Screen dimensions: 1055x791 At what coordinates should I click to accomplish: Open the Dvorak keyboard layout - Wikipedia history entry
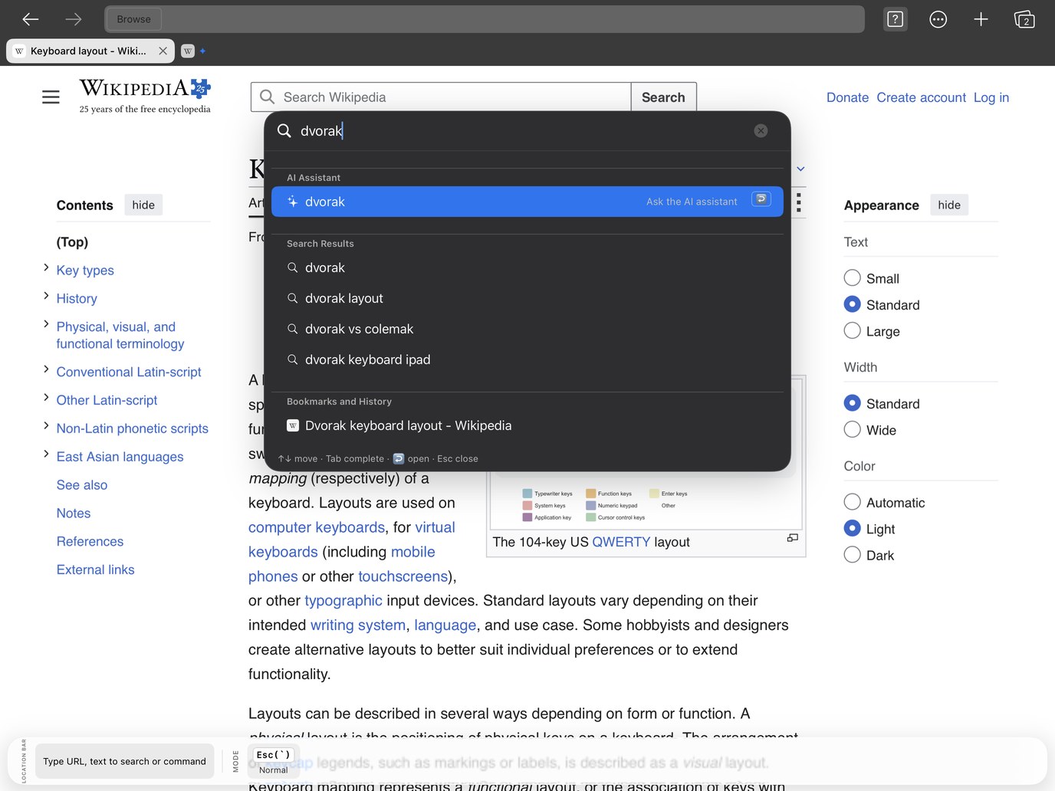527,425
